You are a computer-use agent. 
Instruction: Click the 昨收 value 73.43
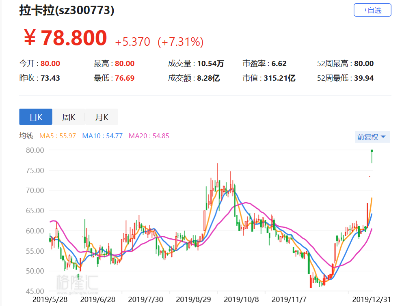tap(50, 78)
